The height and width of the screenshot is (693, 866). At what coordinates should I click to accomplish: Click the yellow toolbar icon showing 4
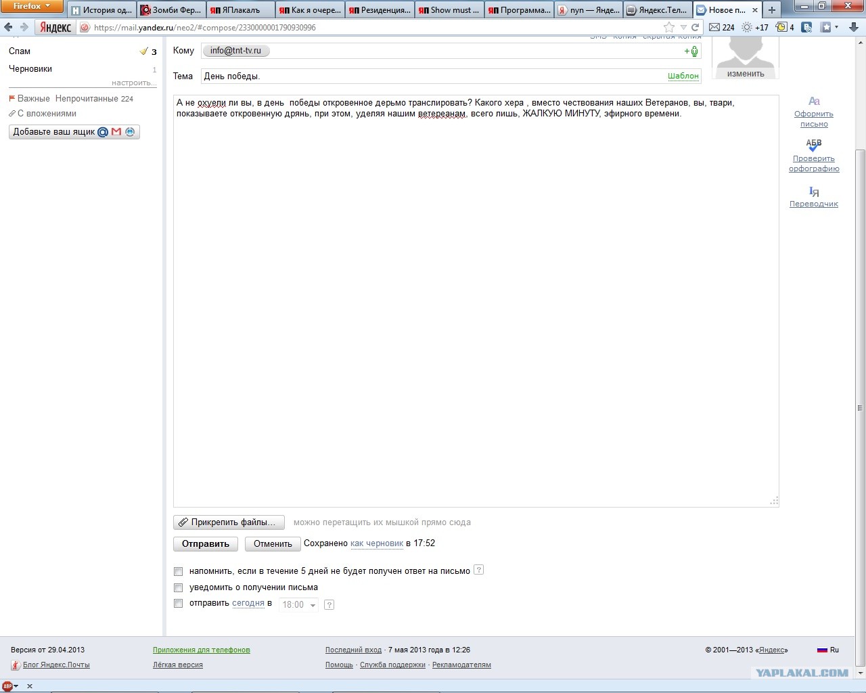(x=785, y=27)
